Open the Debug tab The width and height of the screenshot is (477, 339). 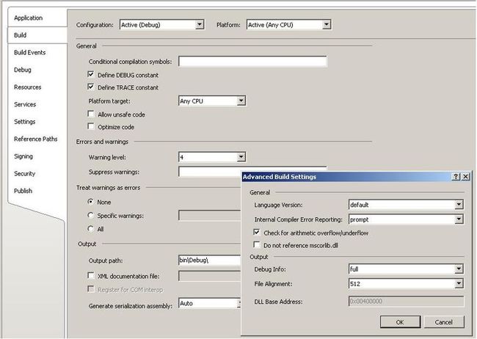coord(23,70)
